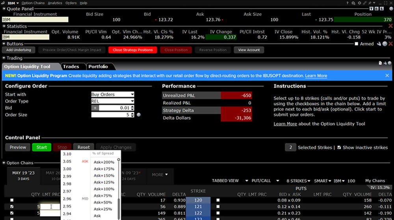This screenshot has width=394, height=220.
Task: Select the MAY 19 '23 expiration tab
Action: pos(23,175)
